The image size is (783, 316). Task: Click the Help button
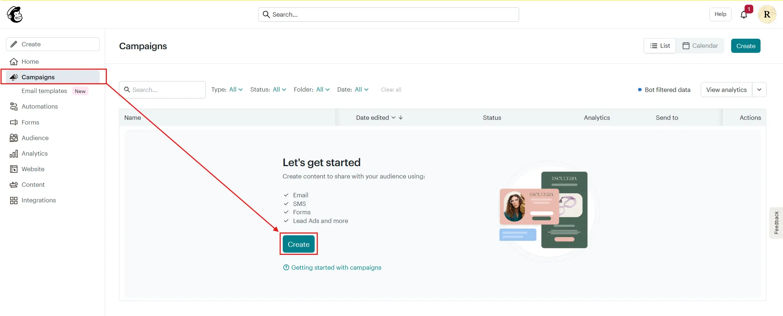720,14
